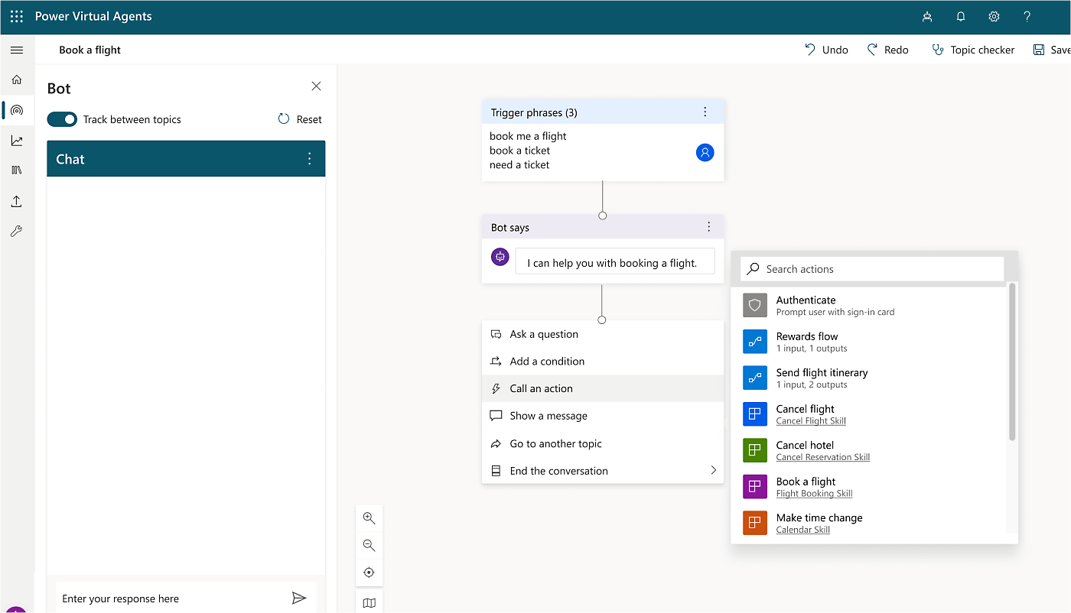Click the Topic checker button
The image size is (1071, 613).
click(x=972, y=50)
